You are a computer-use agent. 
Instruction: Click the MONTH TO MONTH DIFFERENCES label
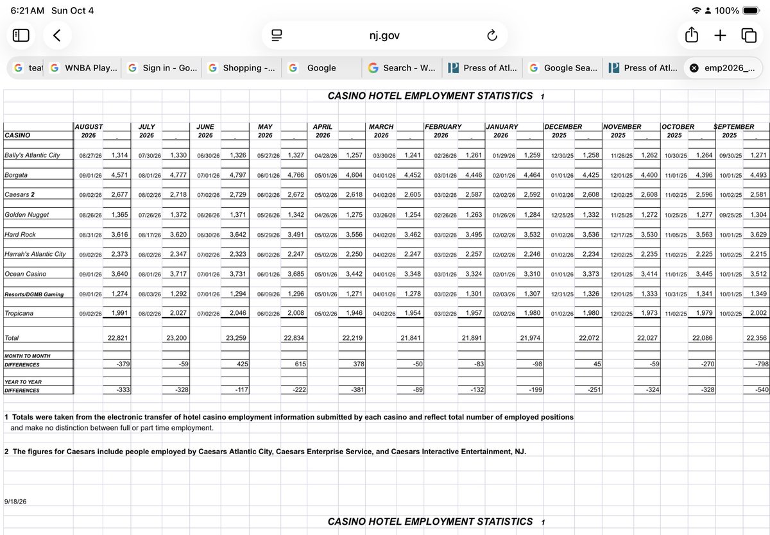(x=27, y=360)
